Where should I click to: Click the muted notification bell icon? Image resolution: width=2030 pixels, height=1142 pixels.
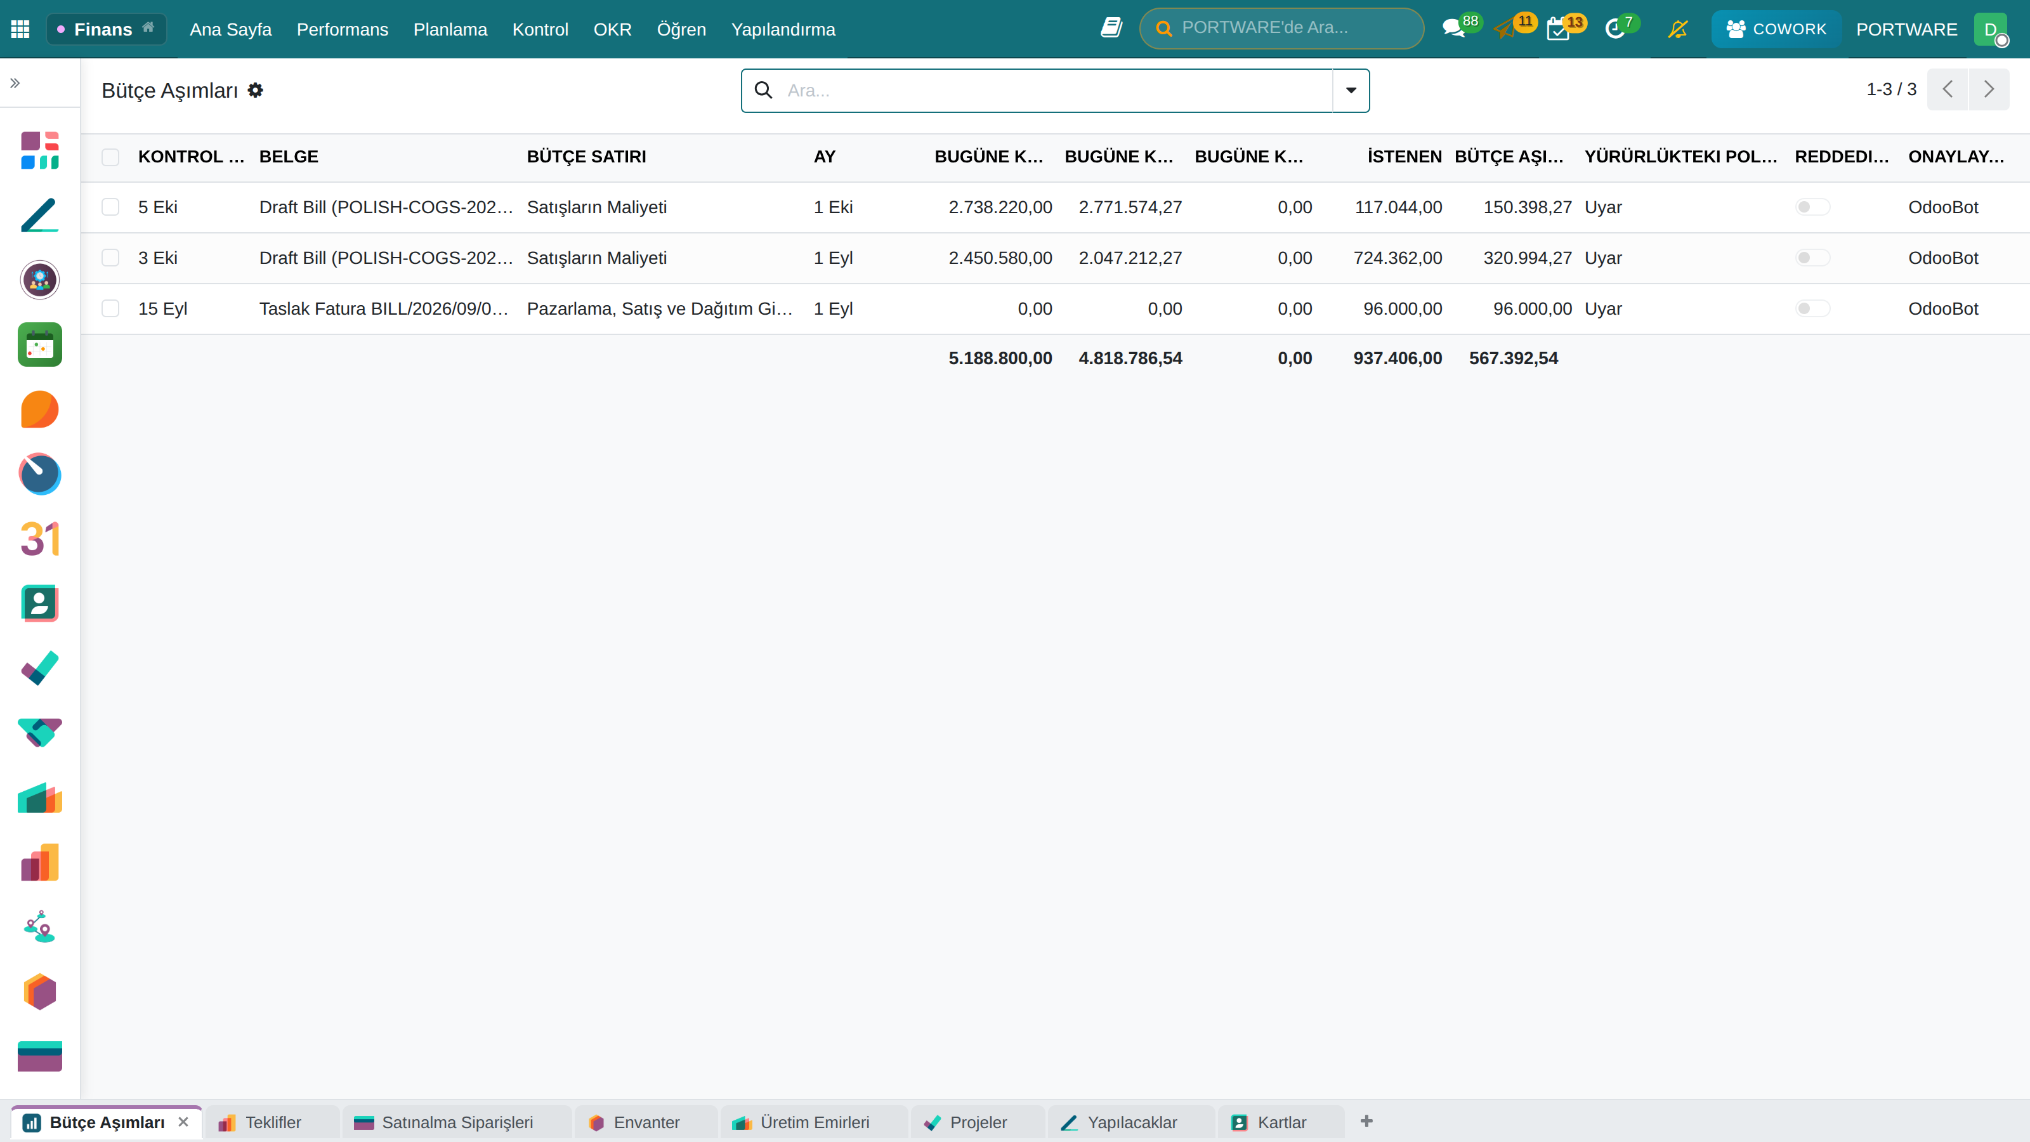click(1678, 29)
